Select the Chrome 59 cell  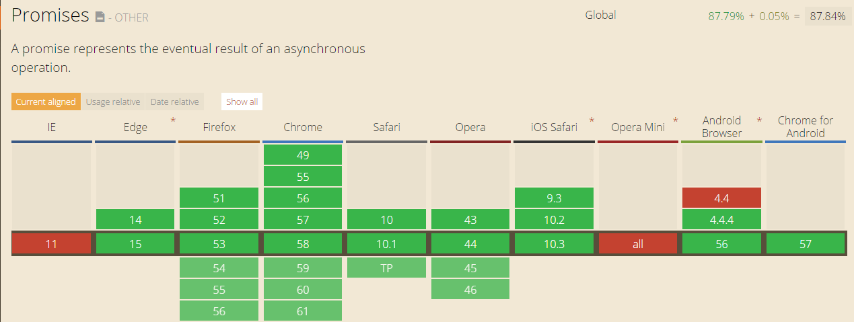[303, 268]
